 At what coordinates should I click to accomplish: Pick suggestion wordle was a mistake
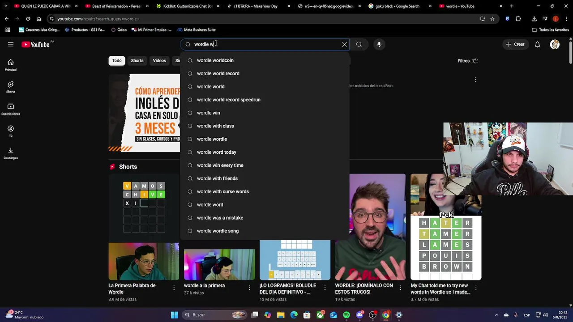[x=265, y=218]
